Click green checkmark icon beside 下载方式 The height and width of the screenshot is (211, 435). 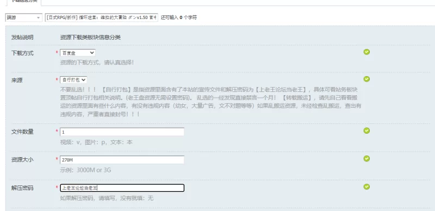pyautogui.click(x=366, y=52)
